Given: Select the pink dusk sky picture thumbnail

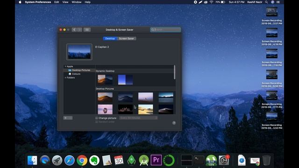Looking at the screenshot, I should (x=145, y=98).
